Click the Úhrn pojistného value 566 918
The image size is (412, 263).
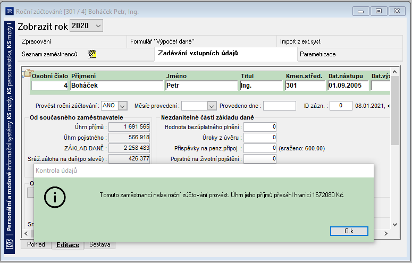click(129, 138)
